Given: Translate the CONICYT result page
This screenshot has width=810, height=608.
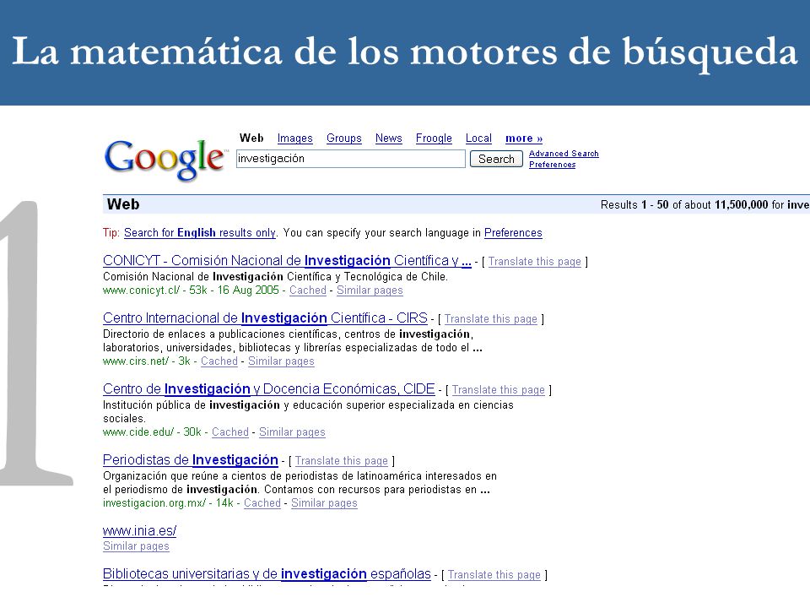Looking at the screenshot, I should click(x=535, y=262).
